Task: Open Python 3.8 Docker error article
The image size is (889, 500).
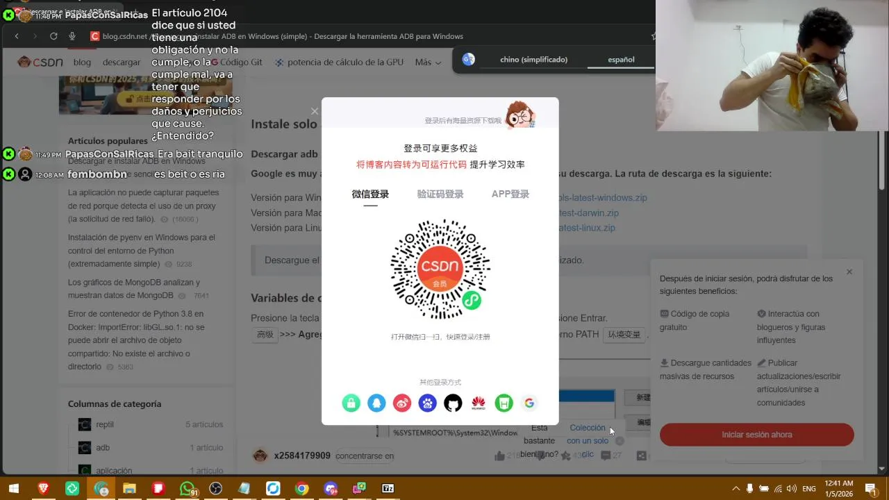Action: pyautogui.click(x=136, y=340)
